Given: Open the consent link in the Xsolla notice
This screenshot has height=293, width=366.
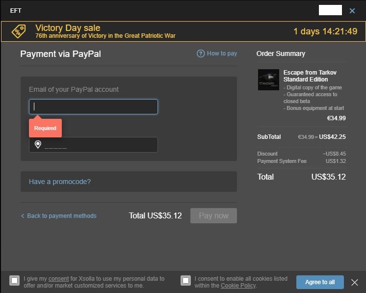Looking at the screenshot, I should coord(58,279).
